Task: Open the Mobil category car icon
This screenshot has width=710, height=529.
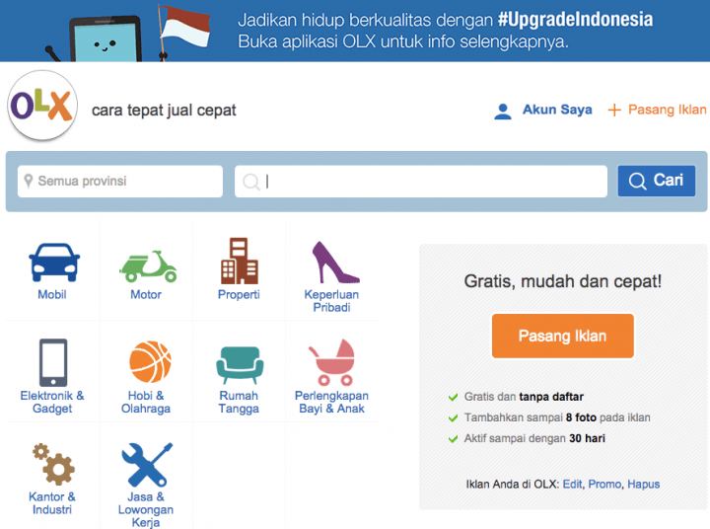Action: (x=54, y=263)
